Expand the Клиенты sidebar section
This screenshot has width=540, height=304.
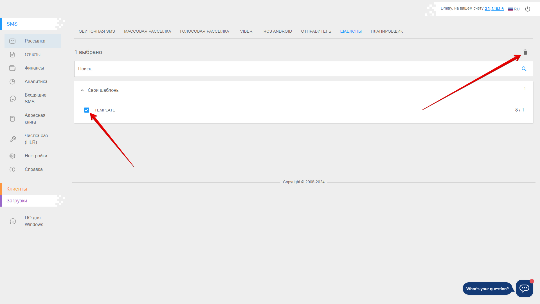17,189
